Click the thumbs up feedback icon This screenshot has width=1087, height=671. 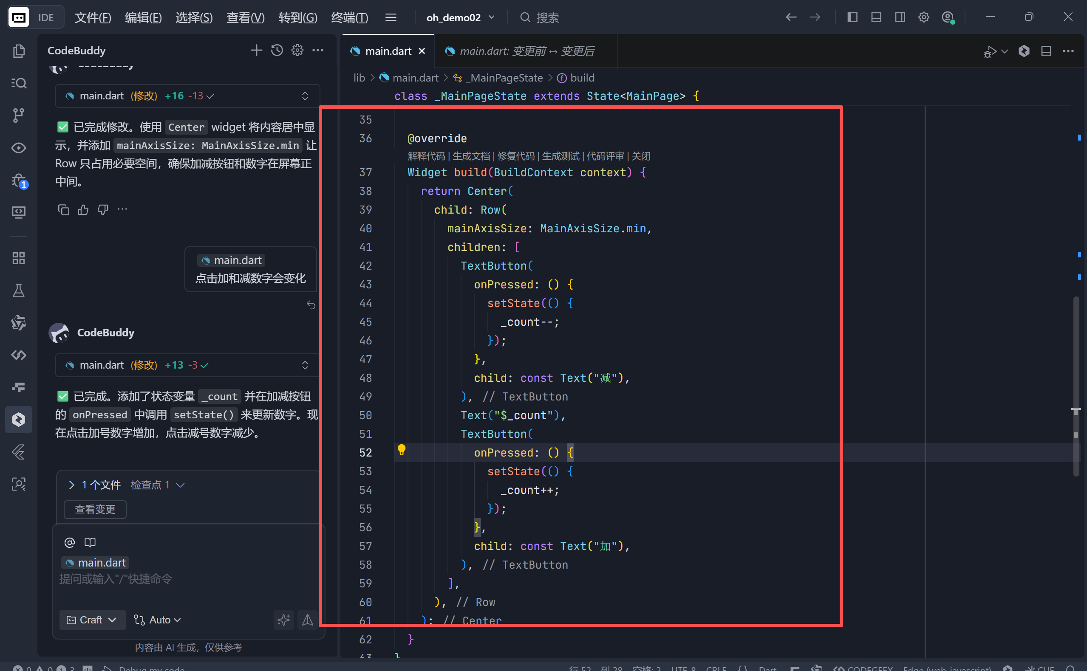pyautogui.click(x=83, y=209)
